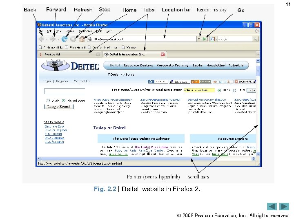Screen dimensions: 294x220
Task: Click the slide's previous arrow button
Action: point(272,207)
